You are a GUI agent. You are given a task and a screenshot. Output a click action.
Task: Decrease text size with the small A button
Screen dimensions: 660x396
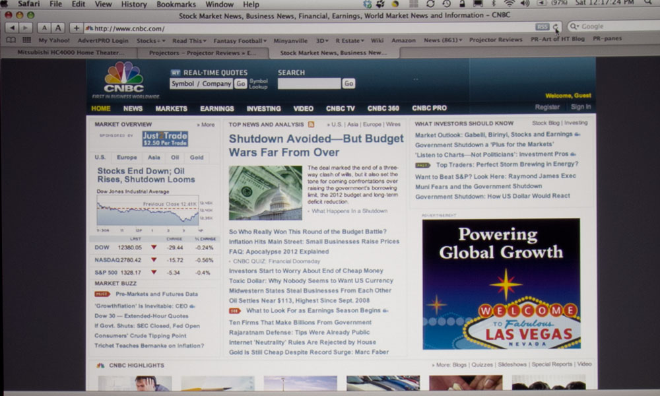[44, 28]
